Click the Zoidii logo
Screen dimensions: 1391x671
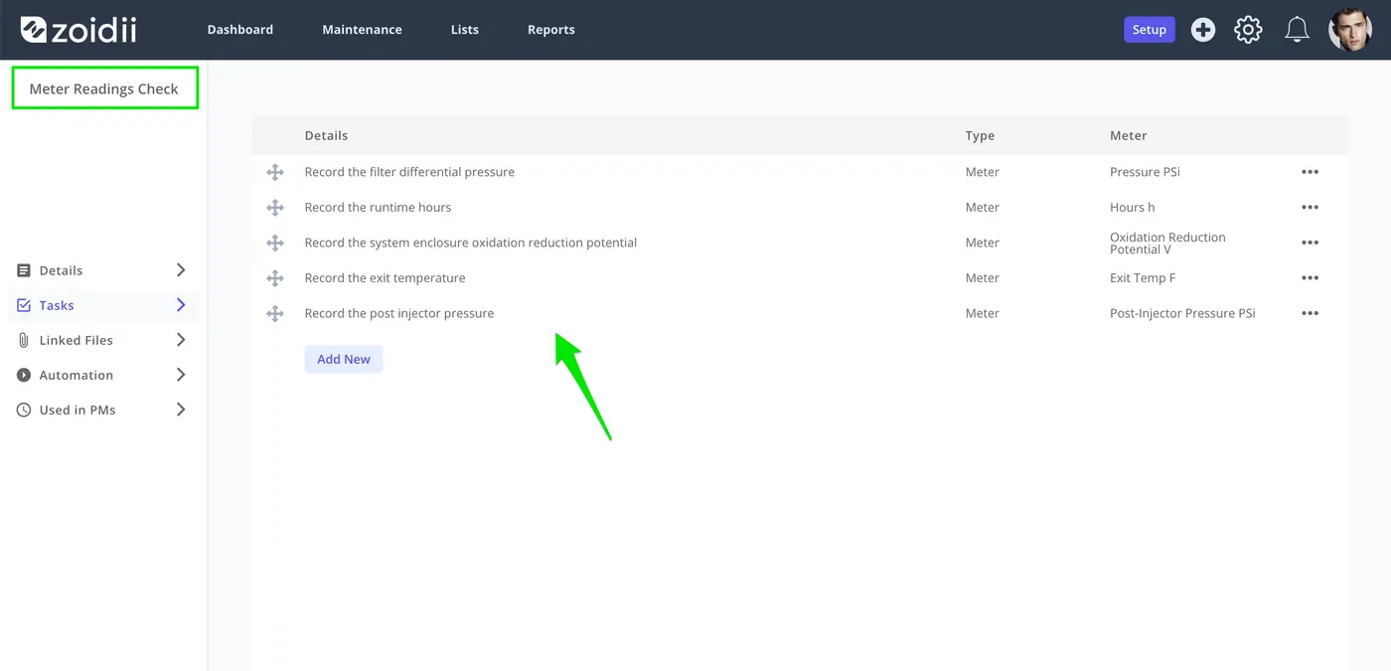coord(78,30)
